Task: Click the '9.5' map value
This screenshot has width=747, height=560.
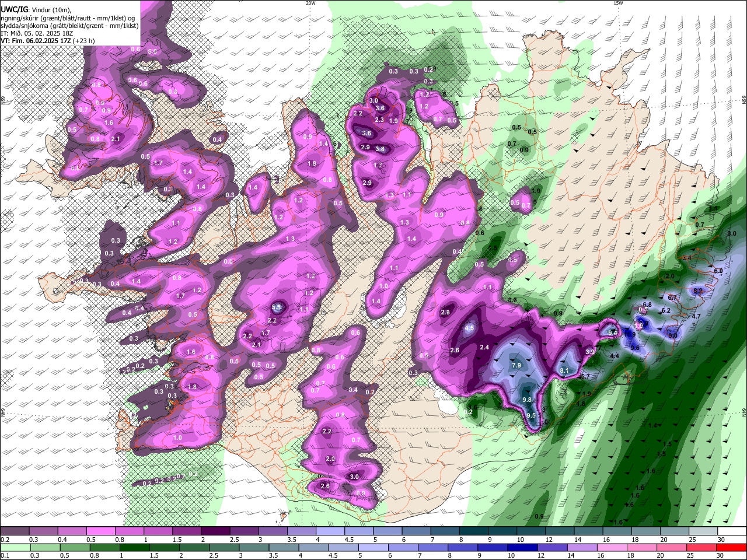Action: [x=531, y=415]
